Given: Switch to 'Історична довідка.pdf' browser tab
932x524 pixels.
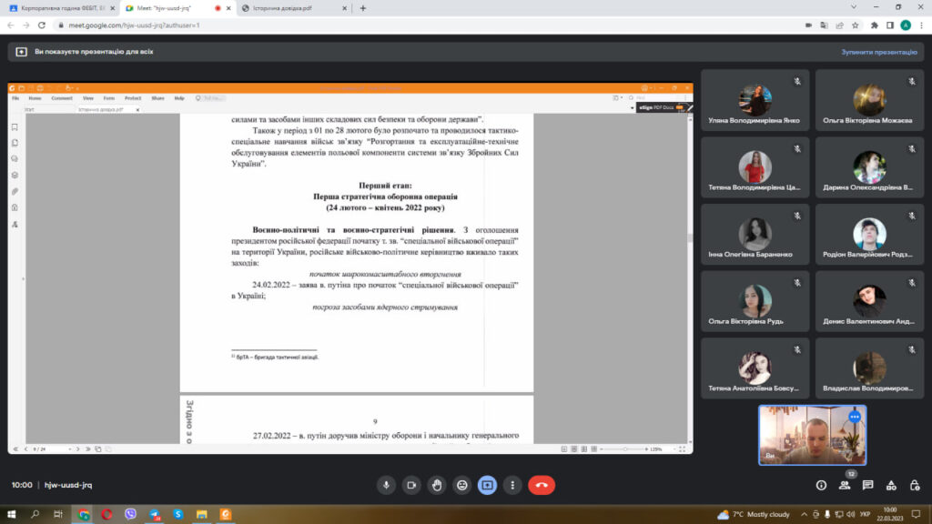Looking at the screenshot, I should 291,8.
